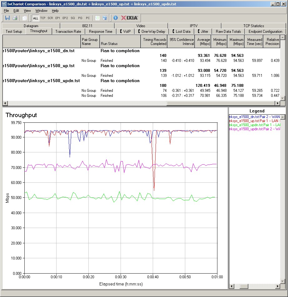Click the Average (Mbps) column header

coord(203,42)
